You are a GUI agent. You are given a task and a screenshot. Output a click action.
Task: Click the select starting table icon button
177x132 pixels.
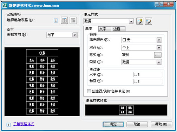click(x=64, y=20)
